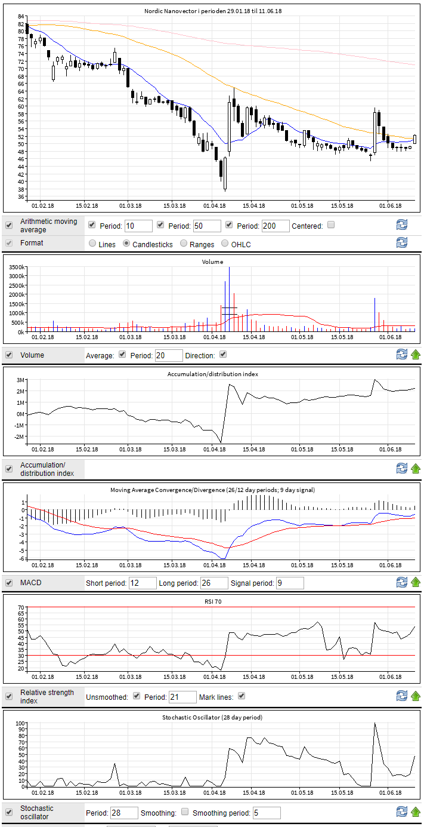424x827 pixels.
Task: Click the Moving Average Convergence/Divergence title
Action: tap(212, 490)
